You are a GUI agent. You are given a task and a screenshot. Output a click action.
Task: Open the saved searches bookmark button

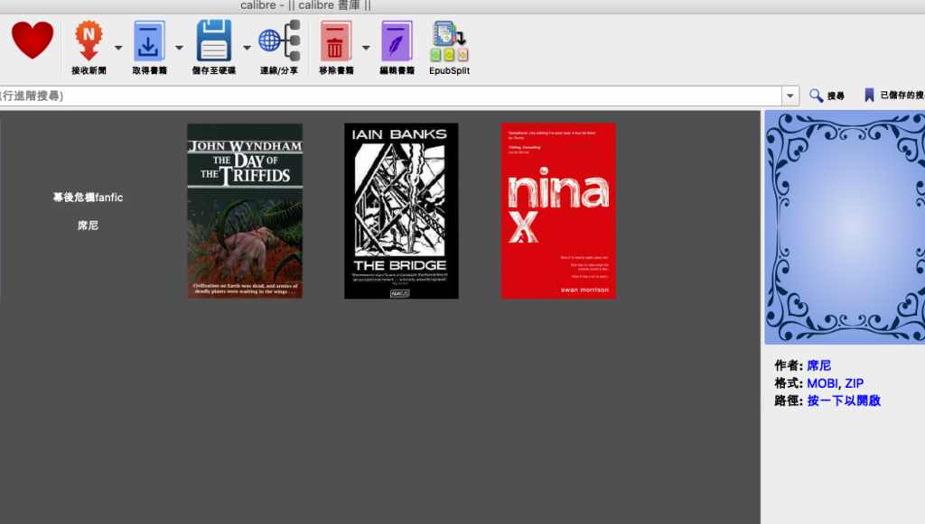coord(893,96)
